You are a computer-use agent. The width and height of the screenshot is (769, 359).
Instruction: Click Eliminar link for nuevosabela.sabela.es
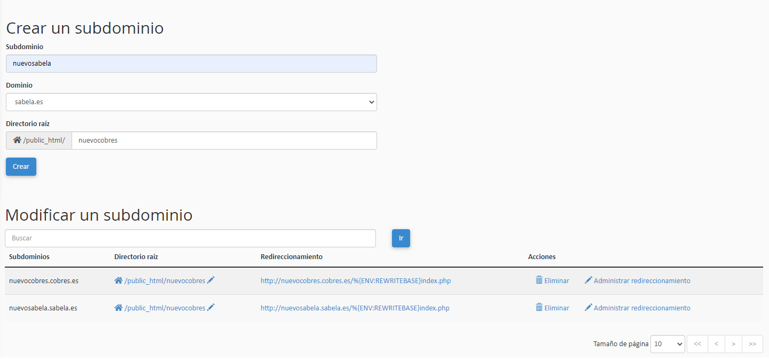(x=556, y=308)
